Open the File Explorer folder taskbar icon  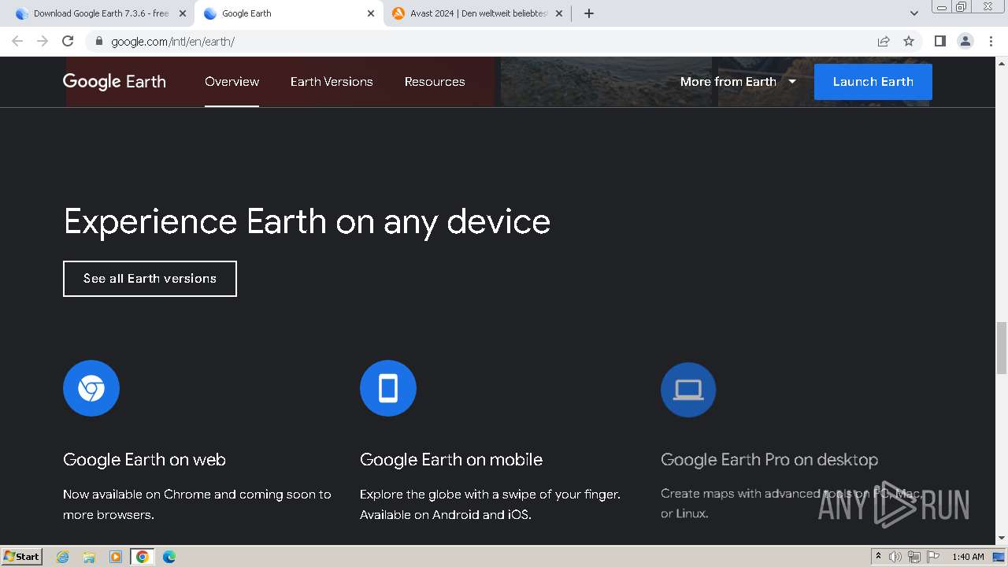[89, 557]
